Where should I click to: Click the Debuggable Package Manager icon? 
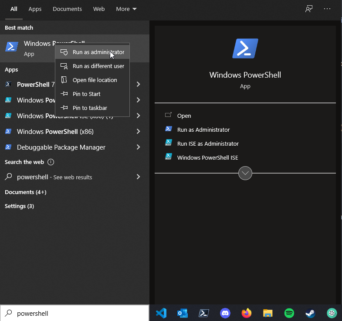coord(8,147)
